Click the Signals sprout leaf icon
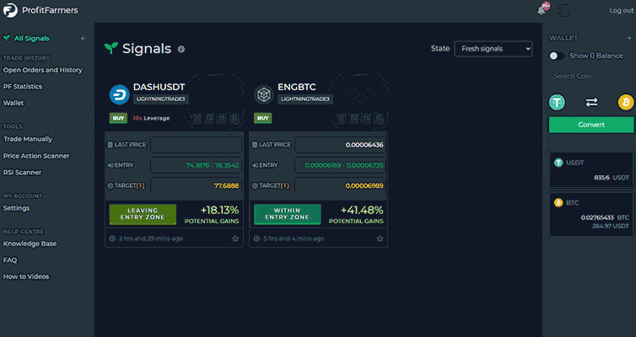 click(x=111, y=48)
